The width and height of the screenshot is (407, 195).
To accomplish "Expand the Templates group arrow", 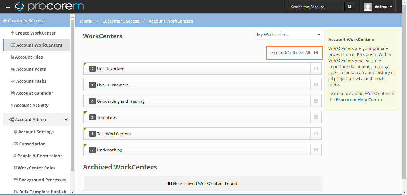I will (316, 117).
